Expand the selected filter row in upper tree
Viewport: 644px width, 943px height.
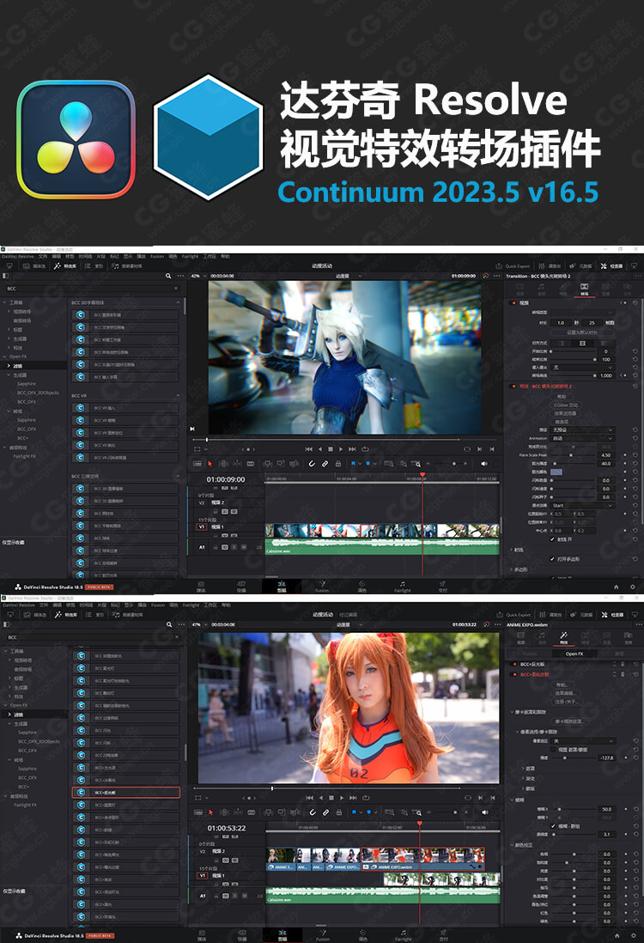coord(9,366)
